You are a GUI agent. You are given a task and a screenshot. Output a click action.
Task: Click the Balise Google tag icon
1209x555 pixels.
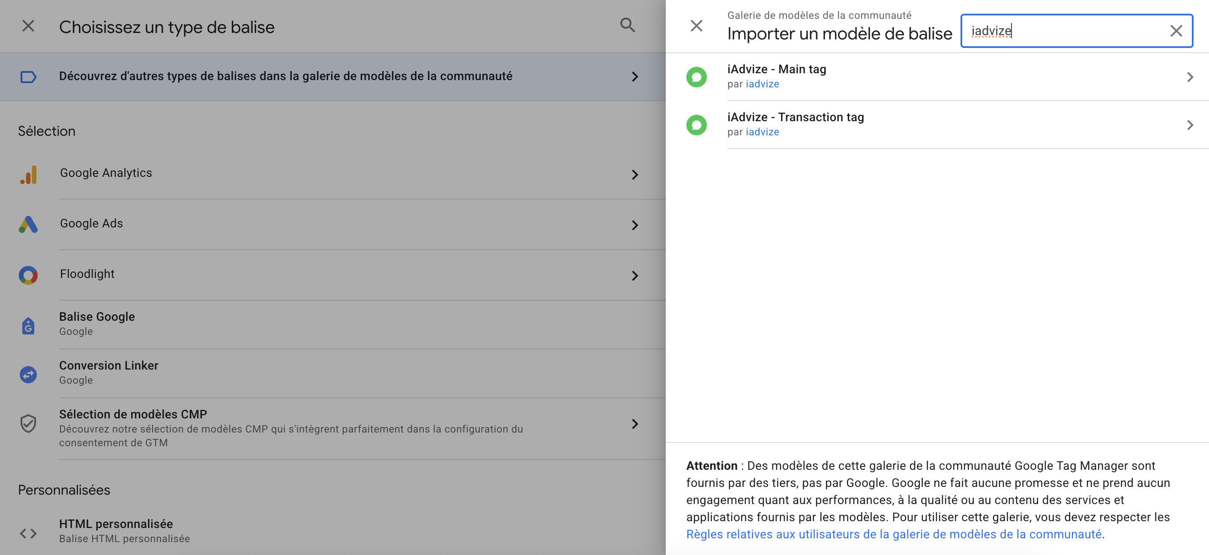point(28,325)
